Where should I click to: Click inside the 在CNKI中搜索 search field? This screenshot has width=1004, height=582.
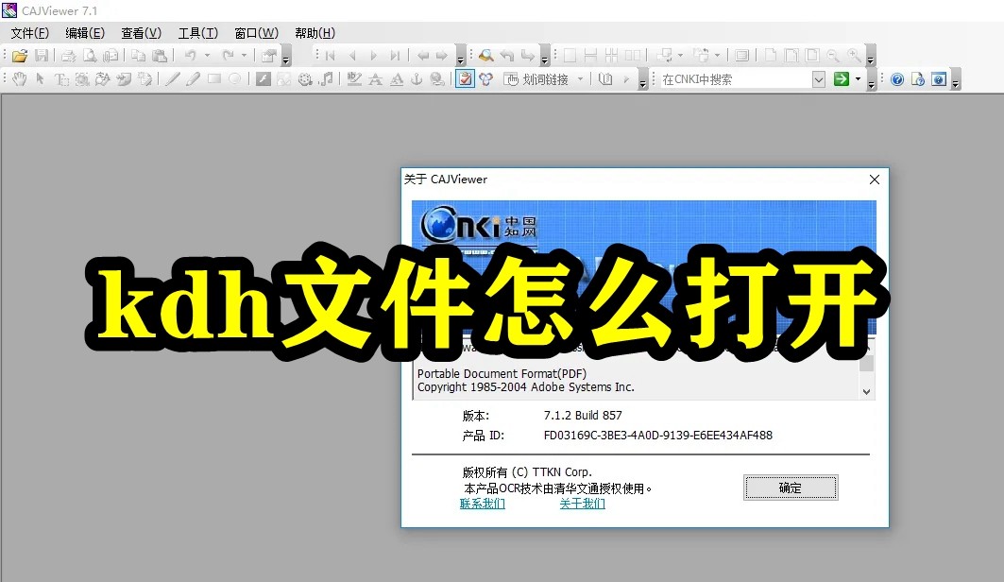coord(735,79)
